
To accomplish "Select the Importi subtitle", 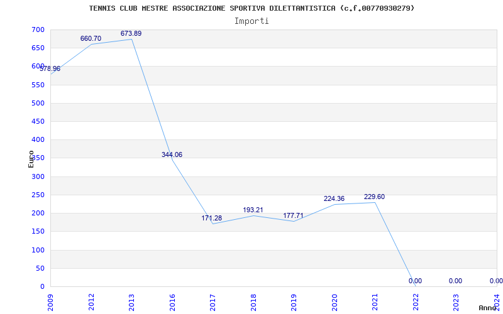I will pos(251,21).
